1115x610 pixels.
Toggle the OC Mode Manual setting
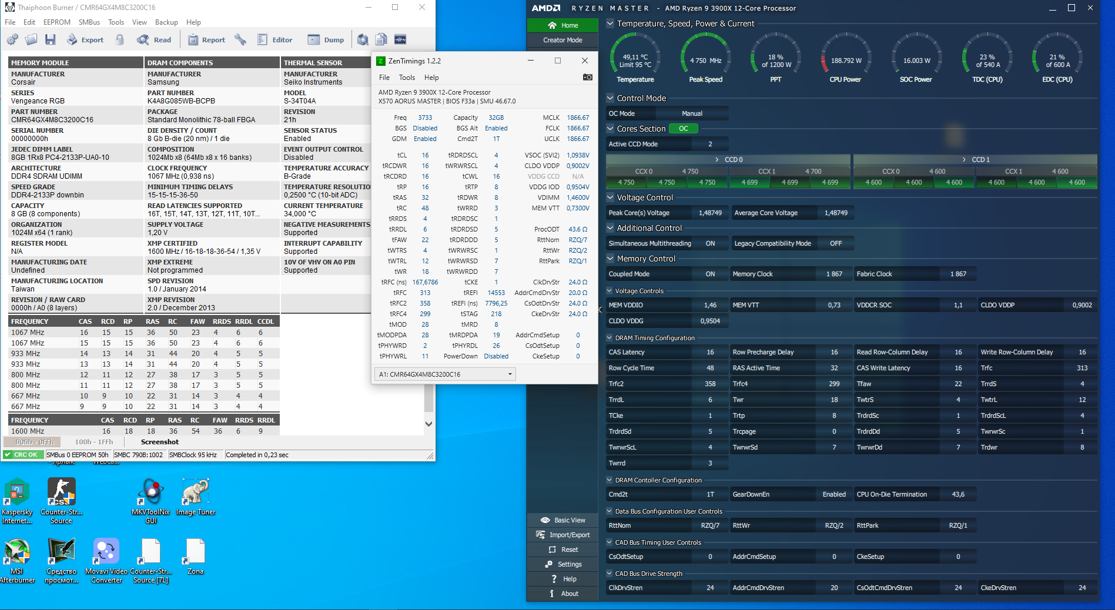pos(692,113)
